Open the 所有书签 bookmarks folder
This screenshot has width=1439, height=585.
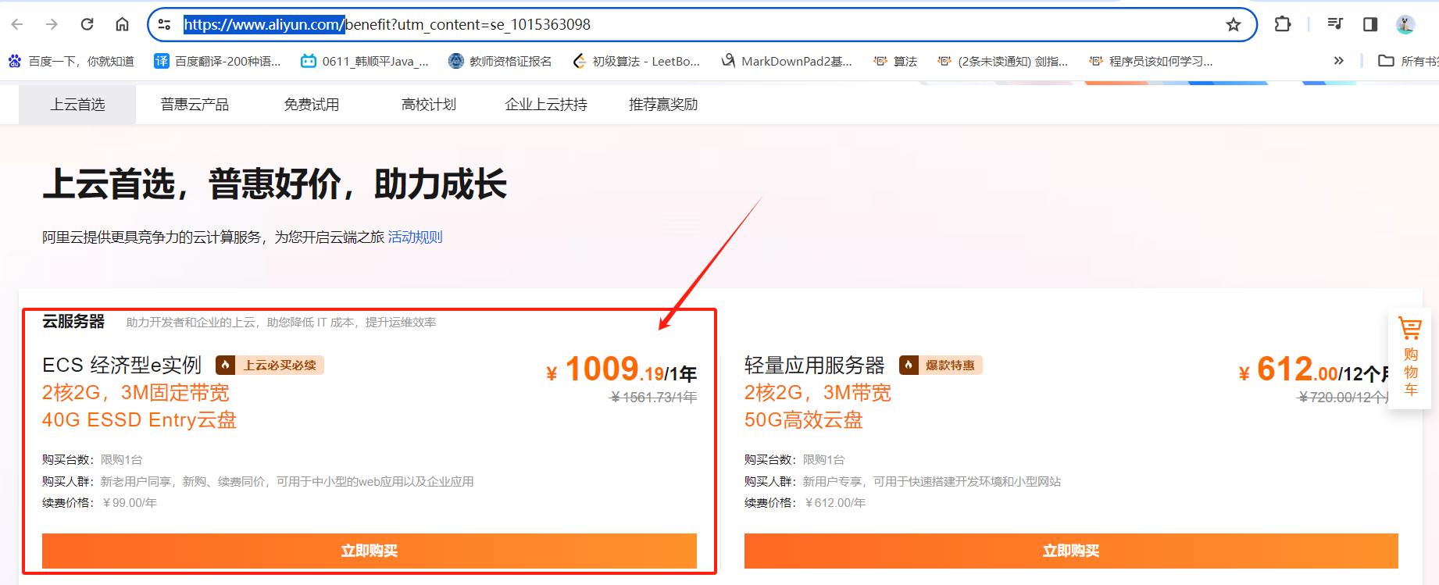[1408, 61]
